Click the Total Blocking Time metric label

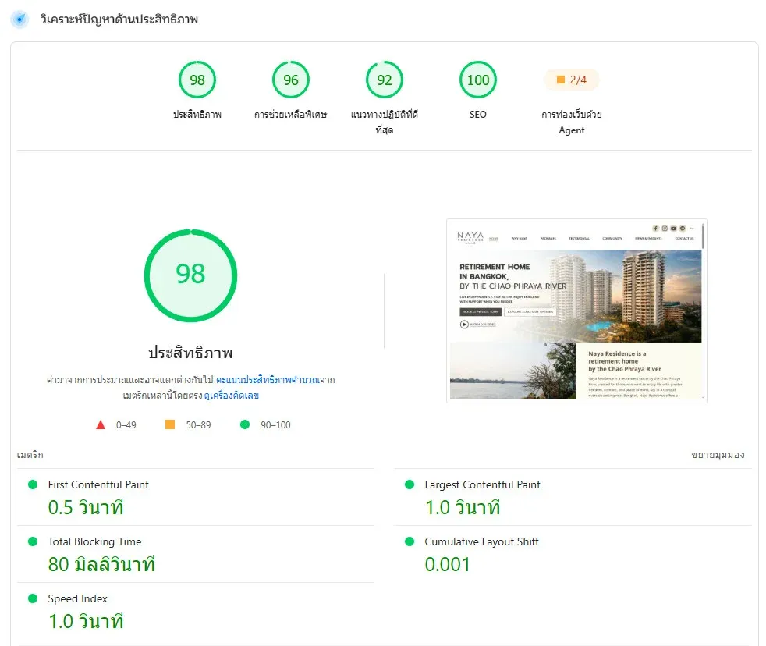tap(94, 541)
